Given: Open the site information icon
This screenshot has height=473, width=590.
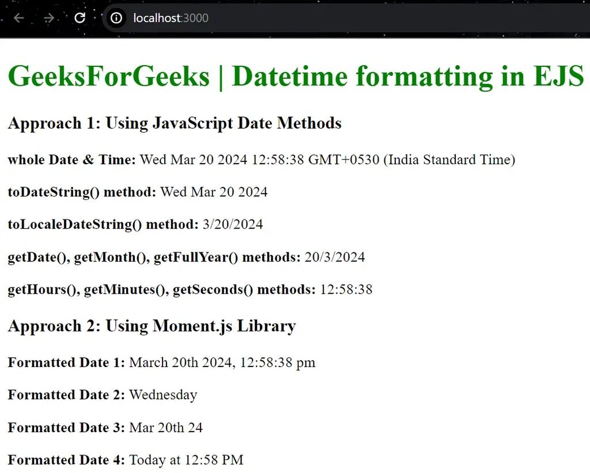Looking at the screenshot, I should [116, 18].
